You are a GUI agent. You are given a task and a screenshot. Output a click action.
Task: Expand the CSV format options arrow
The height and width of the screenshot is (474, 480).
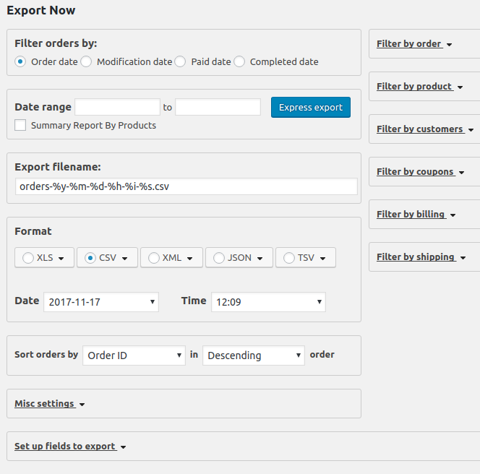[x=124, y=259]
